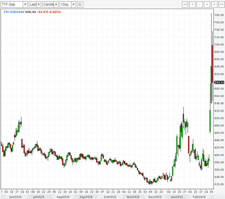Zoom in using the plus button
The height and width of the screenshot is (199, 225).
click(207, 4)
